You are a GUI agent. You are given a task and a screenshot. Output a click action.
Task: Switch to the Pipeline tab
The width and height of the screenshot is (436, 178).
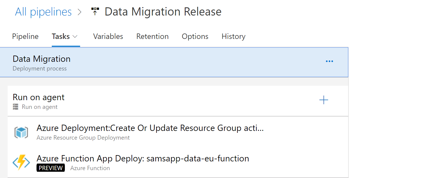[25, 36]
